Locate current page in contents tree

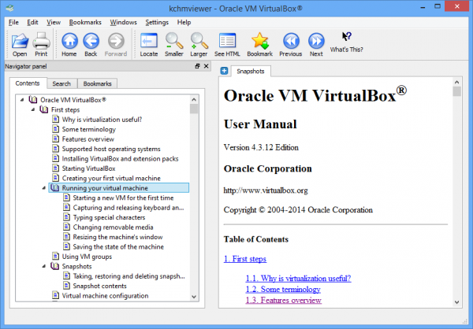point(149,45)
